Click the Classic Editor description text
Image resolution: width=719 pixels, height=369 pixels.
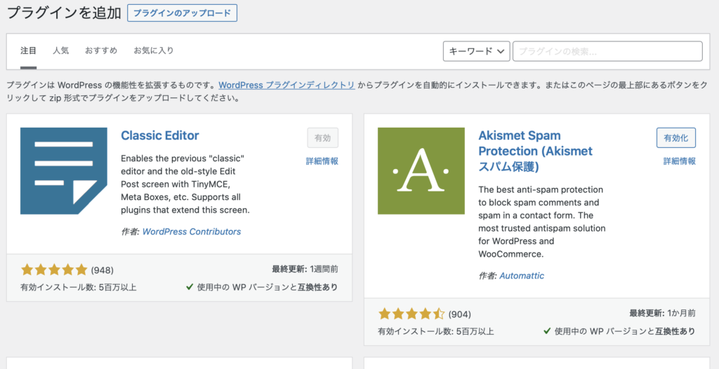point(185,184)
